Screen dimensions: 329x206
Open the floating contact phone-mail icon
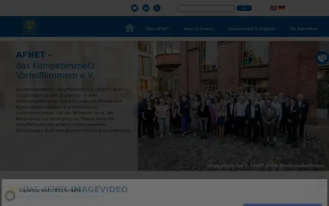click(322, 58)
